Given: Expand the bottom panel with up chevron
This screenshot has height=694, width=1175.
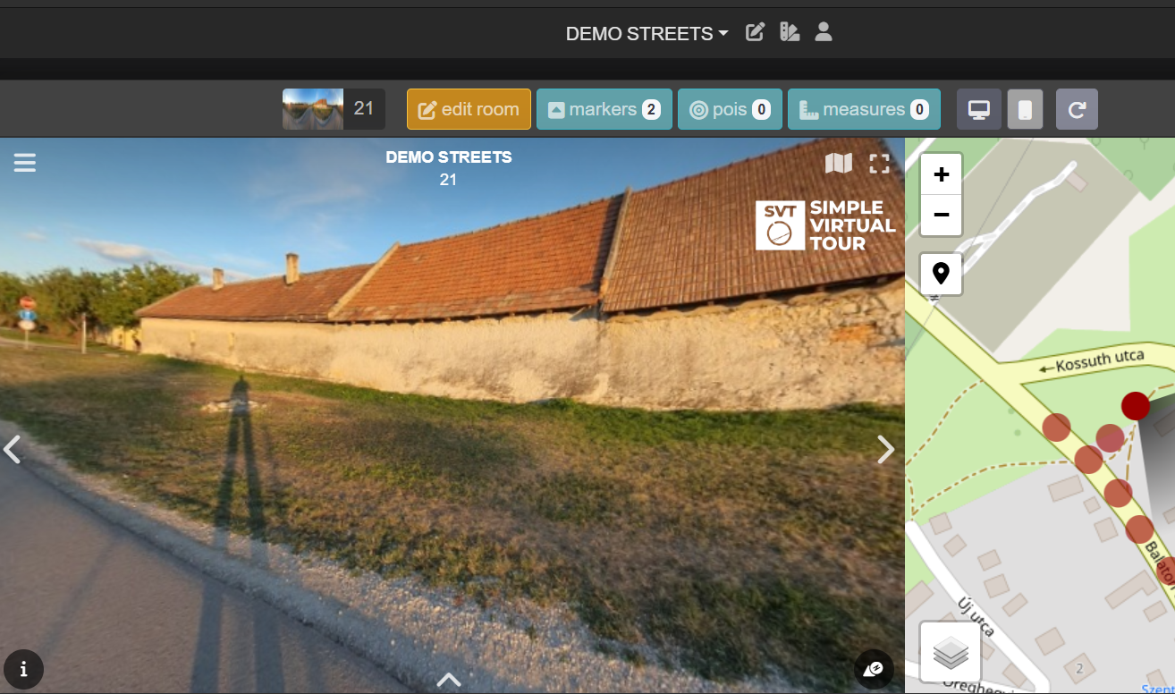Looking at the screenshot, I should click(449, 680).
